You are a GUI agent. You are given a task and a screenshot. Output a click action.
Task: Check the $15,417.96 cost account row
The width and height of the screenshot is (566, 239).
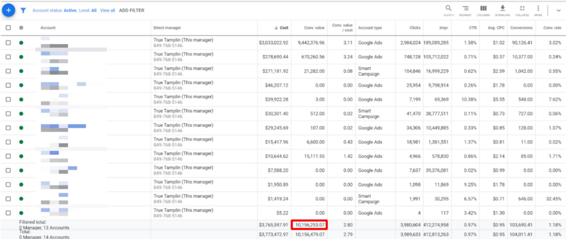point(8,142)
